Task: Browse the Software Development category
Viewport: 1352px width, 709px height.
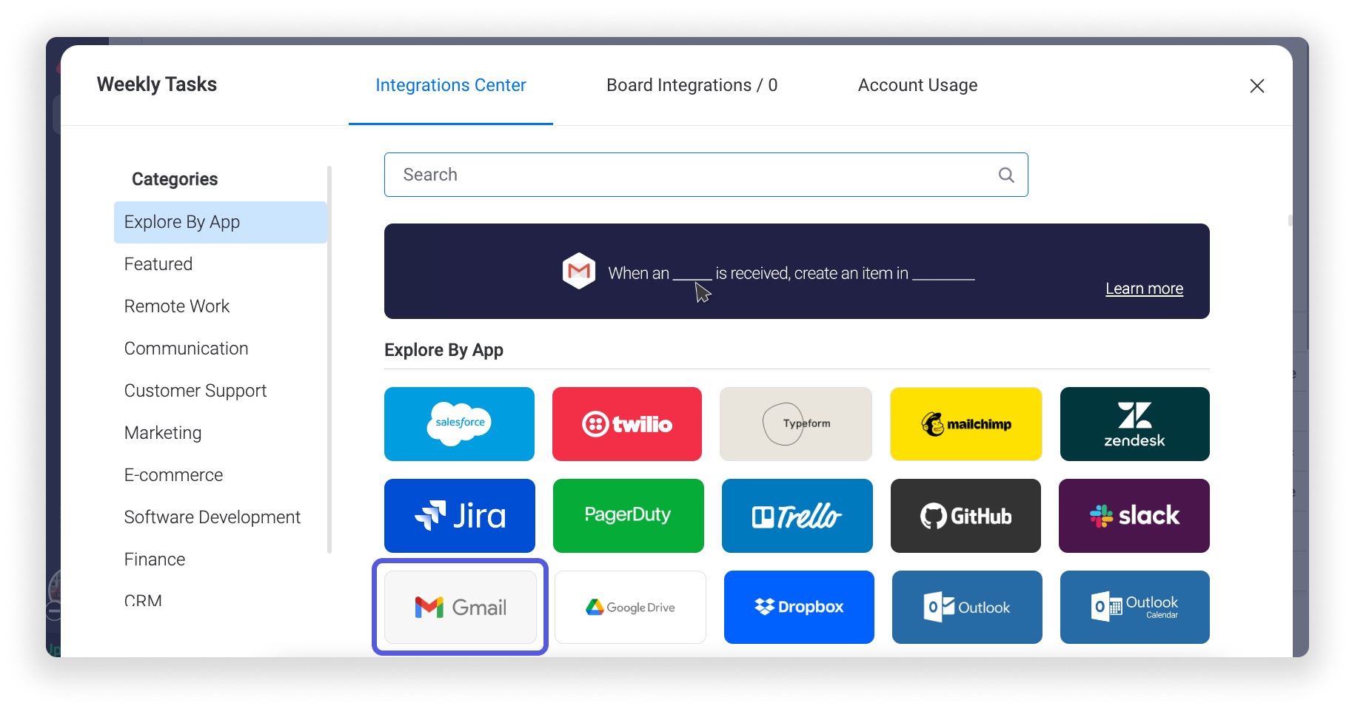Action: 212,517
